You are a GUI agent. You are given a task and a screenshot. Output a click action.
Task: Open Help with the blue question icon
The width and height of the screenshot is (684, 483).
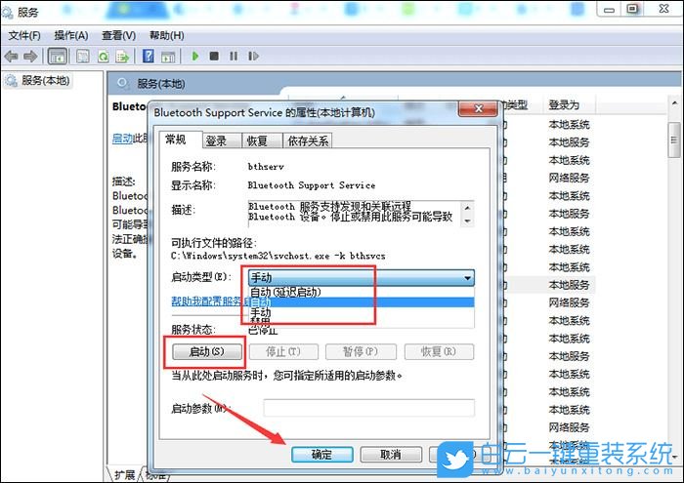coord(149,57)
